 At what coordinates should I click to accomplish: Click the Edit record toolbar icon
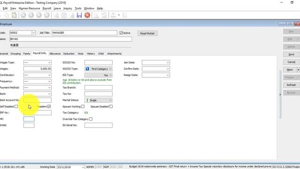click(64, 15)
